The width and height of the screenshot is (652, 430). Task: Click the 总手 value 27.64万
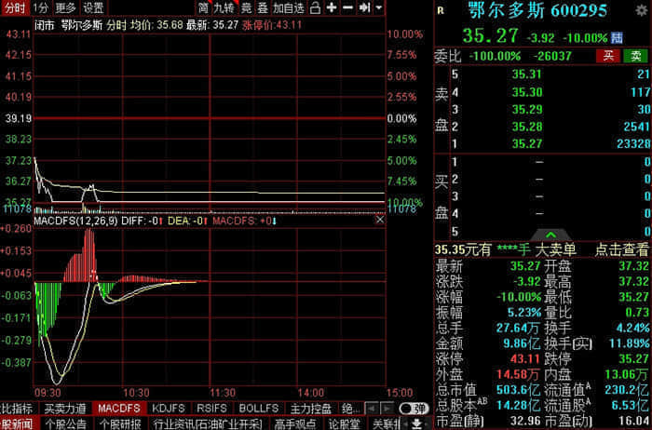point(518,329)
